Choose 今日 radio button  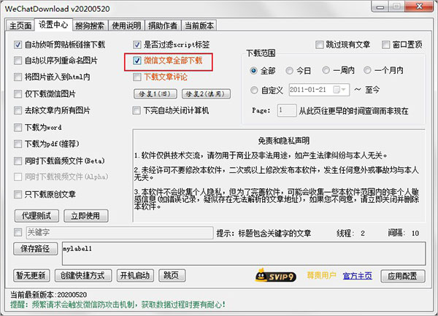[x=289, y=71]
